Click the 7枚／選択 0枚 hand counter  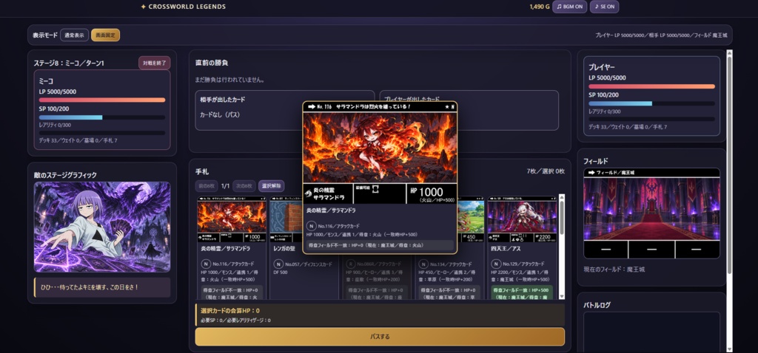point(546,171)
